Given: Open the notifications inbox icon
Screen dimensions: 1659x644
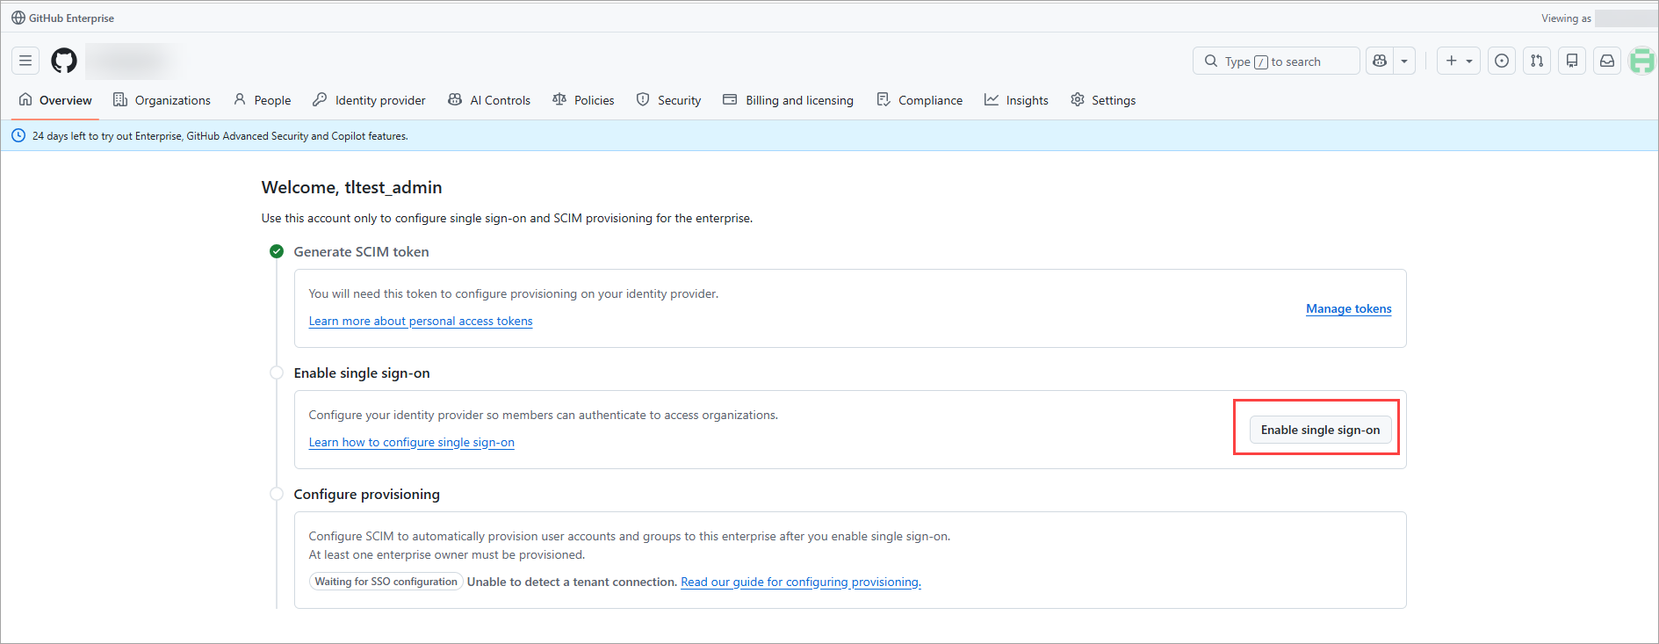Looking at the screenshot, I should click(x=1607, y=61).
